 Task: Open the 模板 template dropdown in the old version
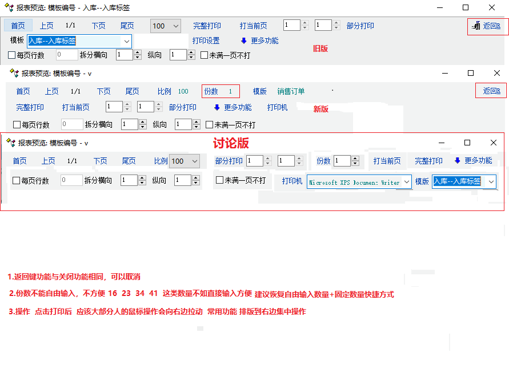pos(126,41)
